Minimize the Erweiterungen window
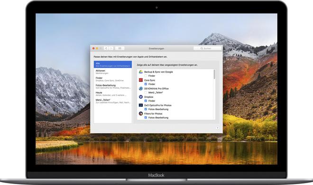The width and height of the screenshot is (313, 185). [x=97, y=48]
